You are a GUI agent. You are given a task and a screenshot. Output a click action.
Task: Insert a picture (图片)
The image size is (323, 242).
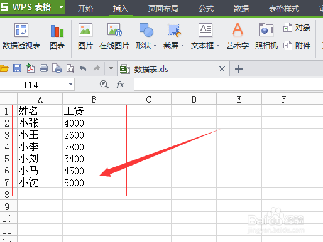(x=85, y=36)
